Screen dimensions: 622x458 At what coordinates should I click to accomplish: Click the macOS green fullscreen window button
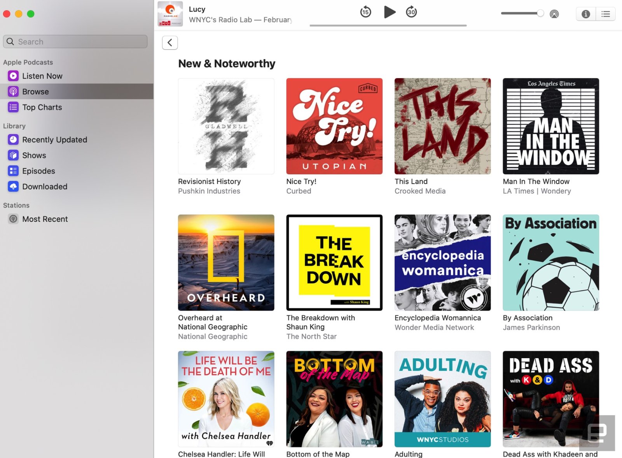[31, 14]
